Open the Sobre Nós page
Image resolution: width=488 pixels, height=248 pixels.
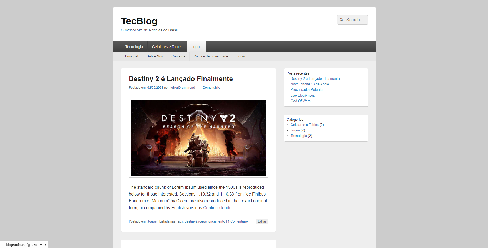pyautogui.click(x=155, y=56)
